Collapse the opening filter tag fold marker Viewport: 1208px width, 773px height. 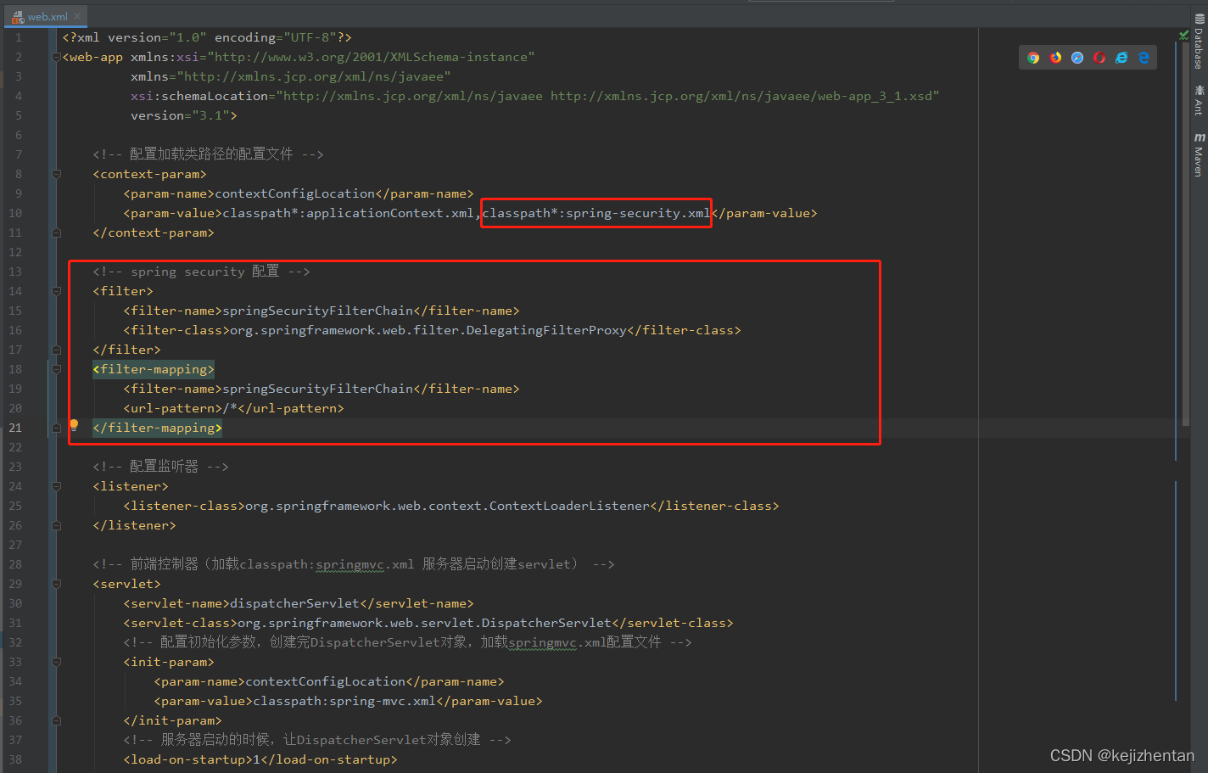point(56,291)
